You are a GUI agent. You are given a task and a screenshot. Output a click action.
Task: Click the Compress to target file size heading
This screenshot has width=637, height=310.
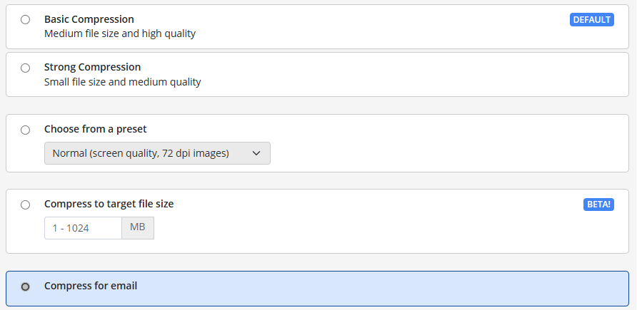[x=109, y=204]
